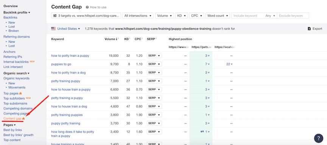Open Internal backlinks in the sidebar
The width and height of the screenshot is (327, 145).
(16, 62)
